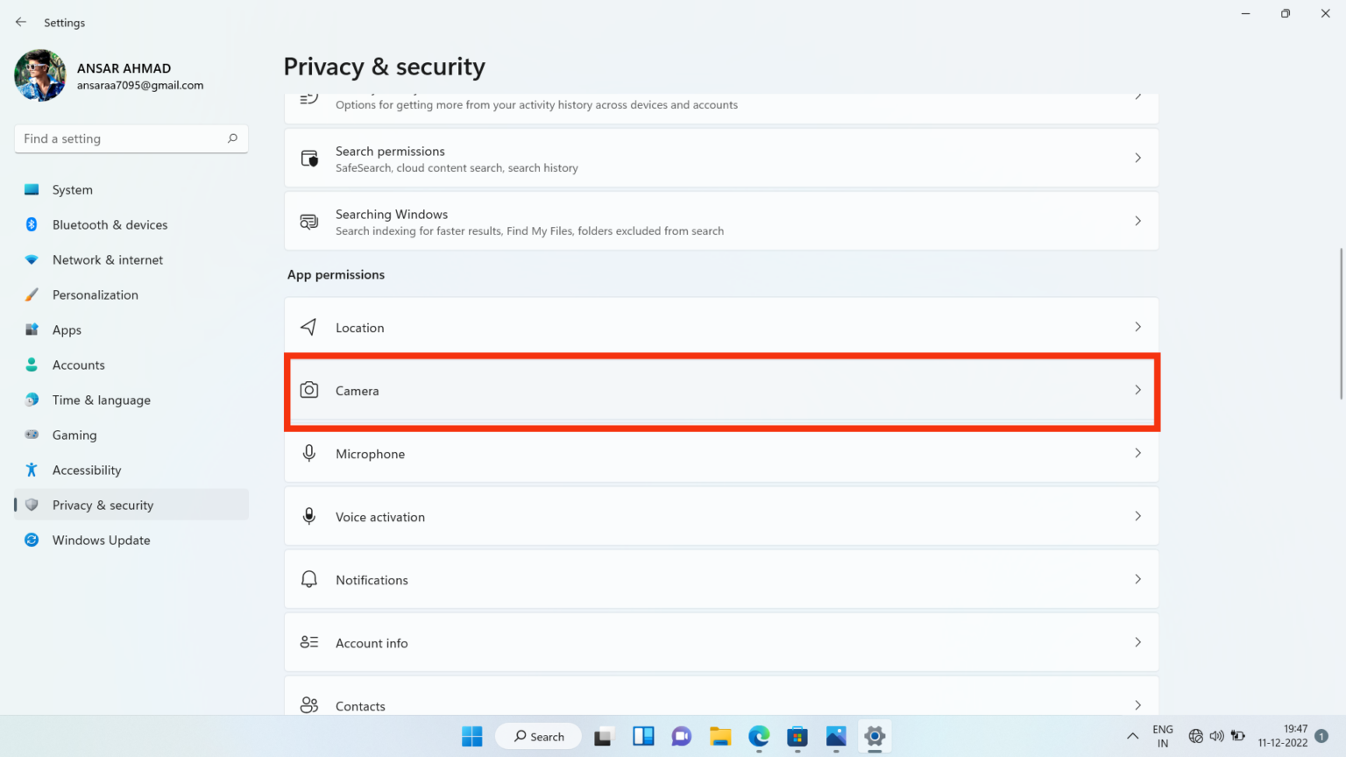Select Personalization settings
Image resolution: width=1346 pixels, height=757 pixels.
pyautogui.click(x=95, y=294)
